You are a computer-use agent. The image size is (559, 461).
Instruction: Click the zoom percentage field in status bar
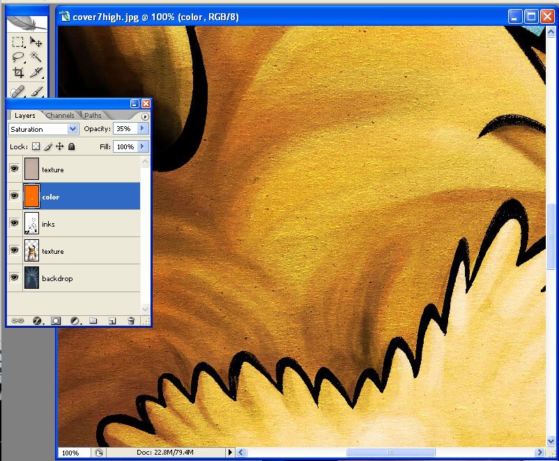(x=70, y=453)
